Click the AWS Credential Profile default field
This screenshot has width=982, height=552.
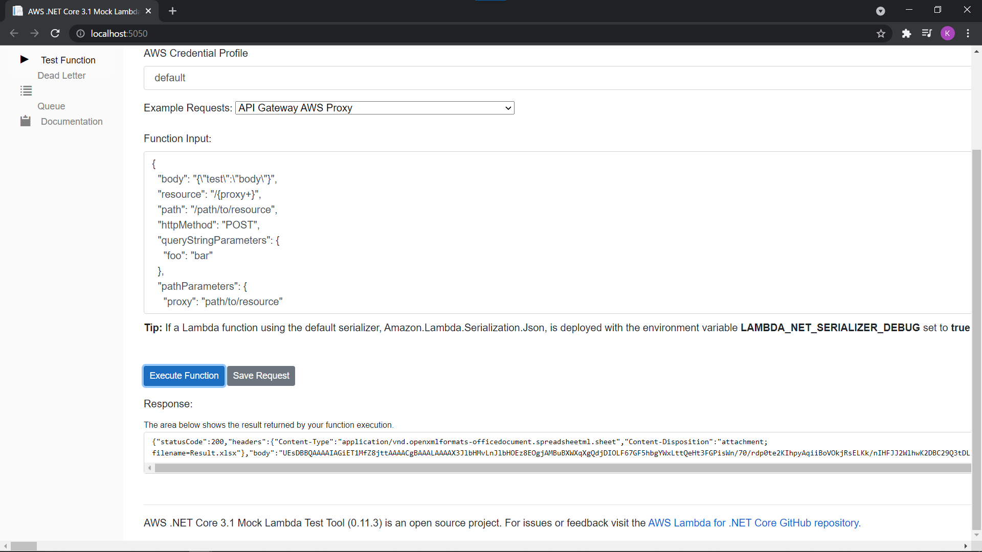click(x=557, y=78)
